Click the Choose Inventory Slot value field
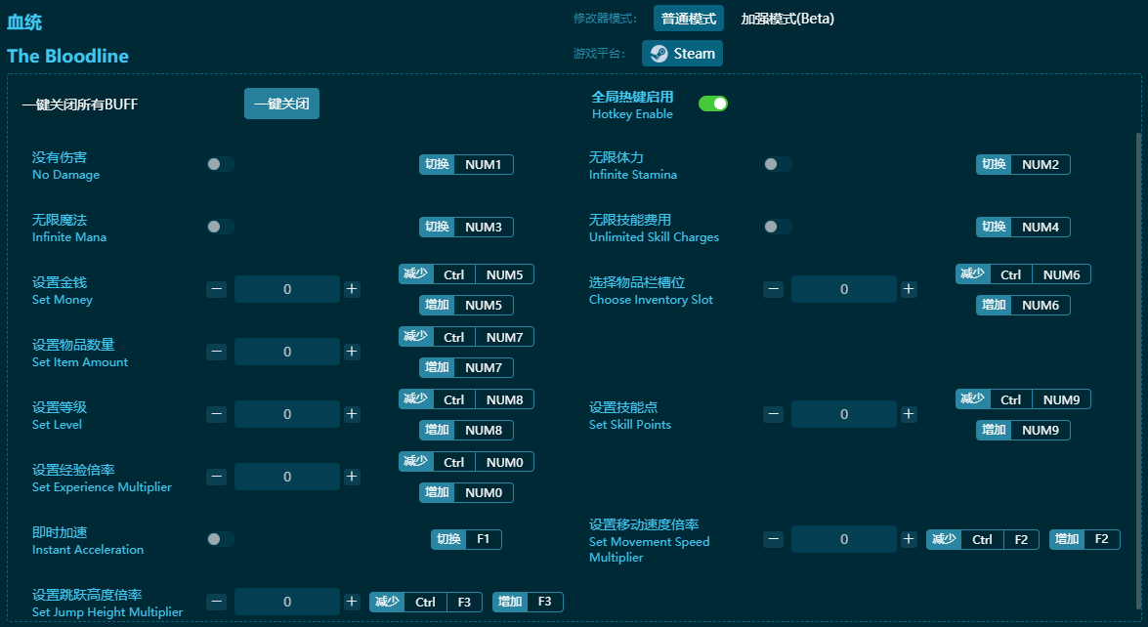Viewport: 1148px width, 627px height. click(x=843, y=289)
